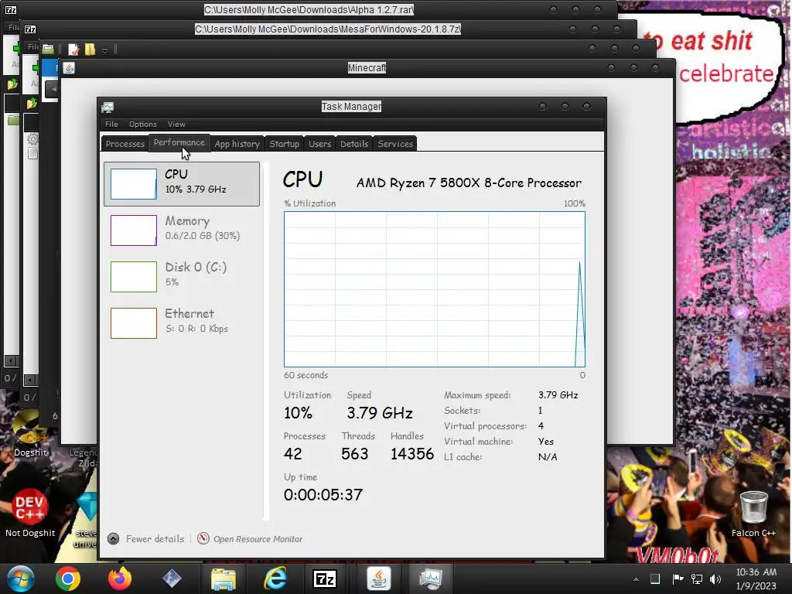Click the Up time value 0:00:05:37

[x=323, y=494]
